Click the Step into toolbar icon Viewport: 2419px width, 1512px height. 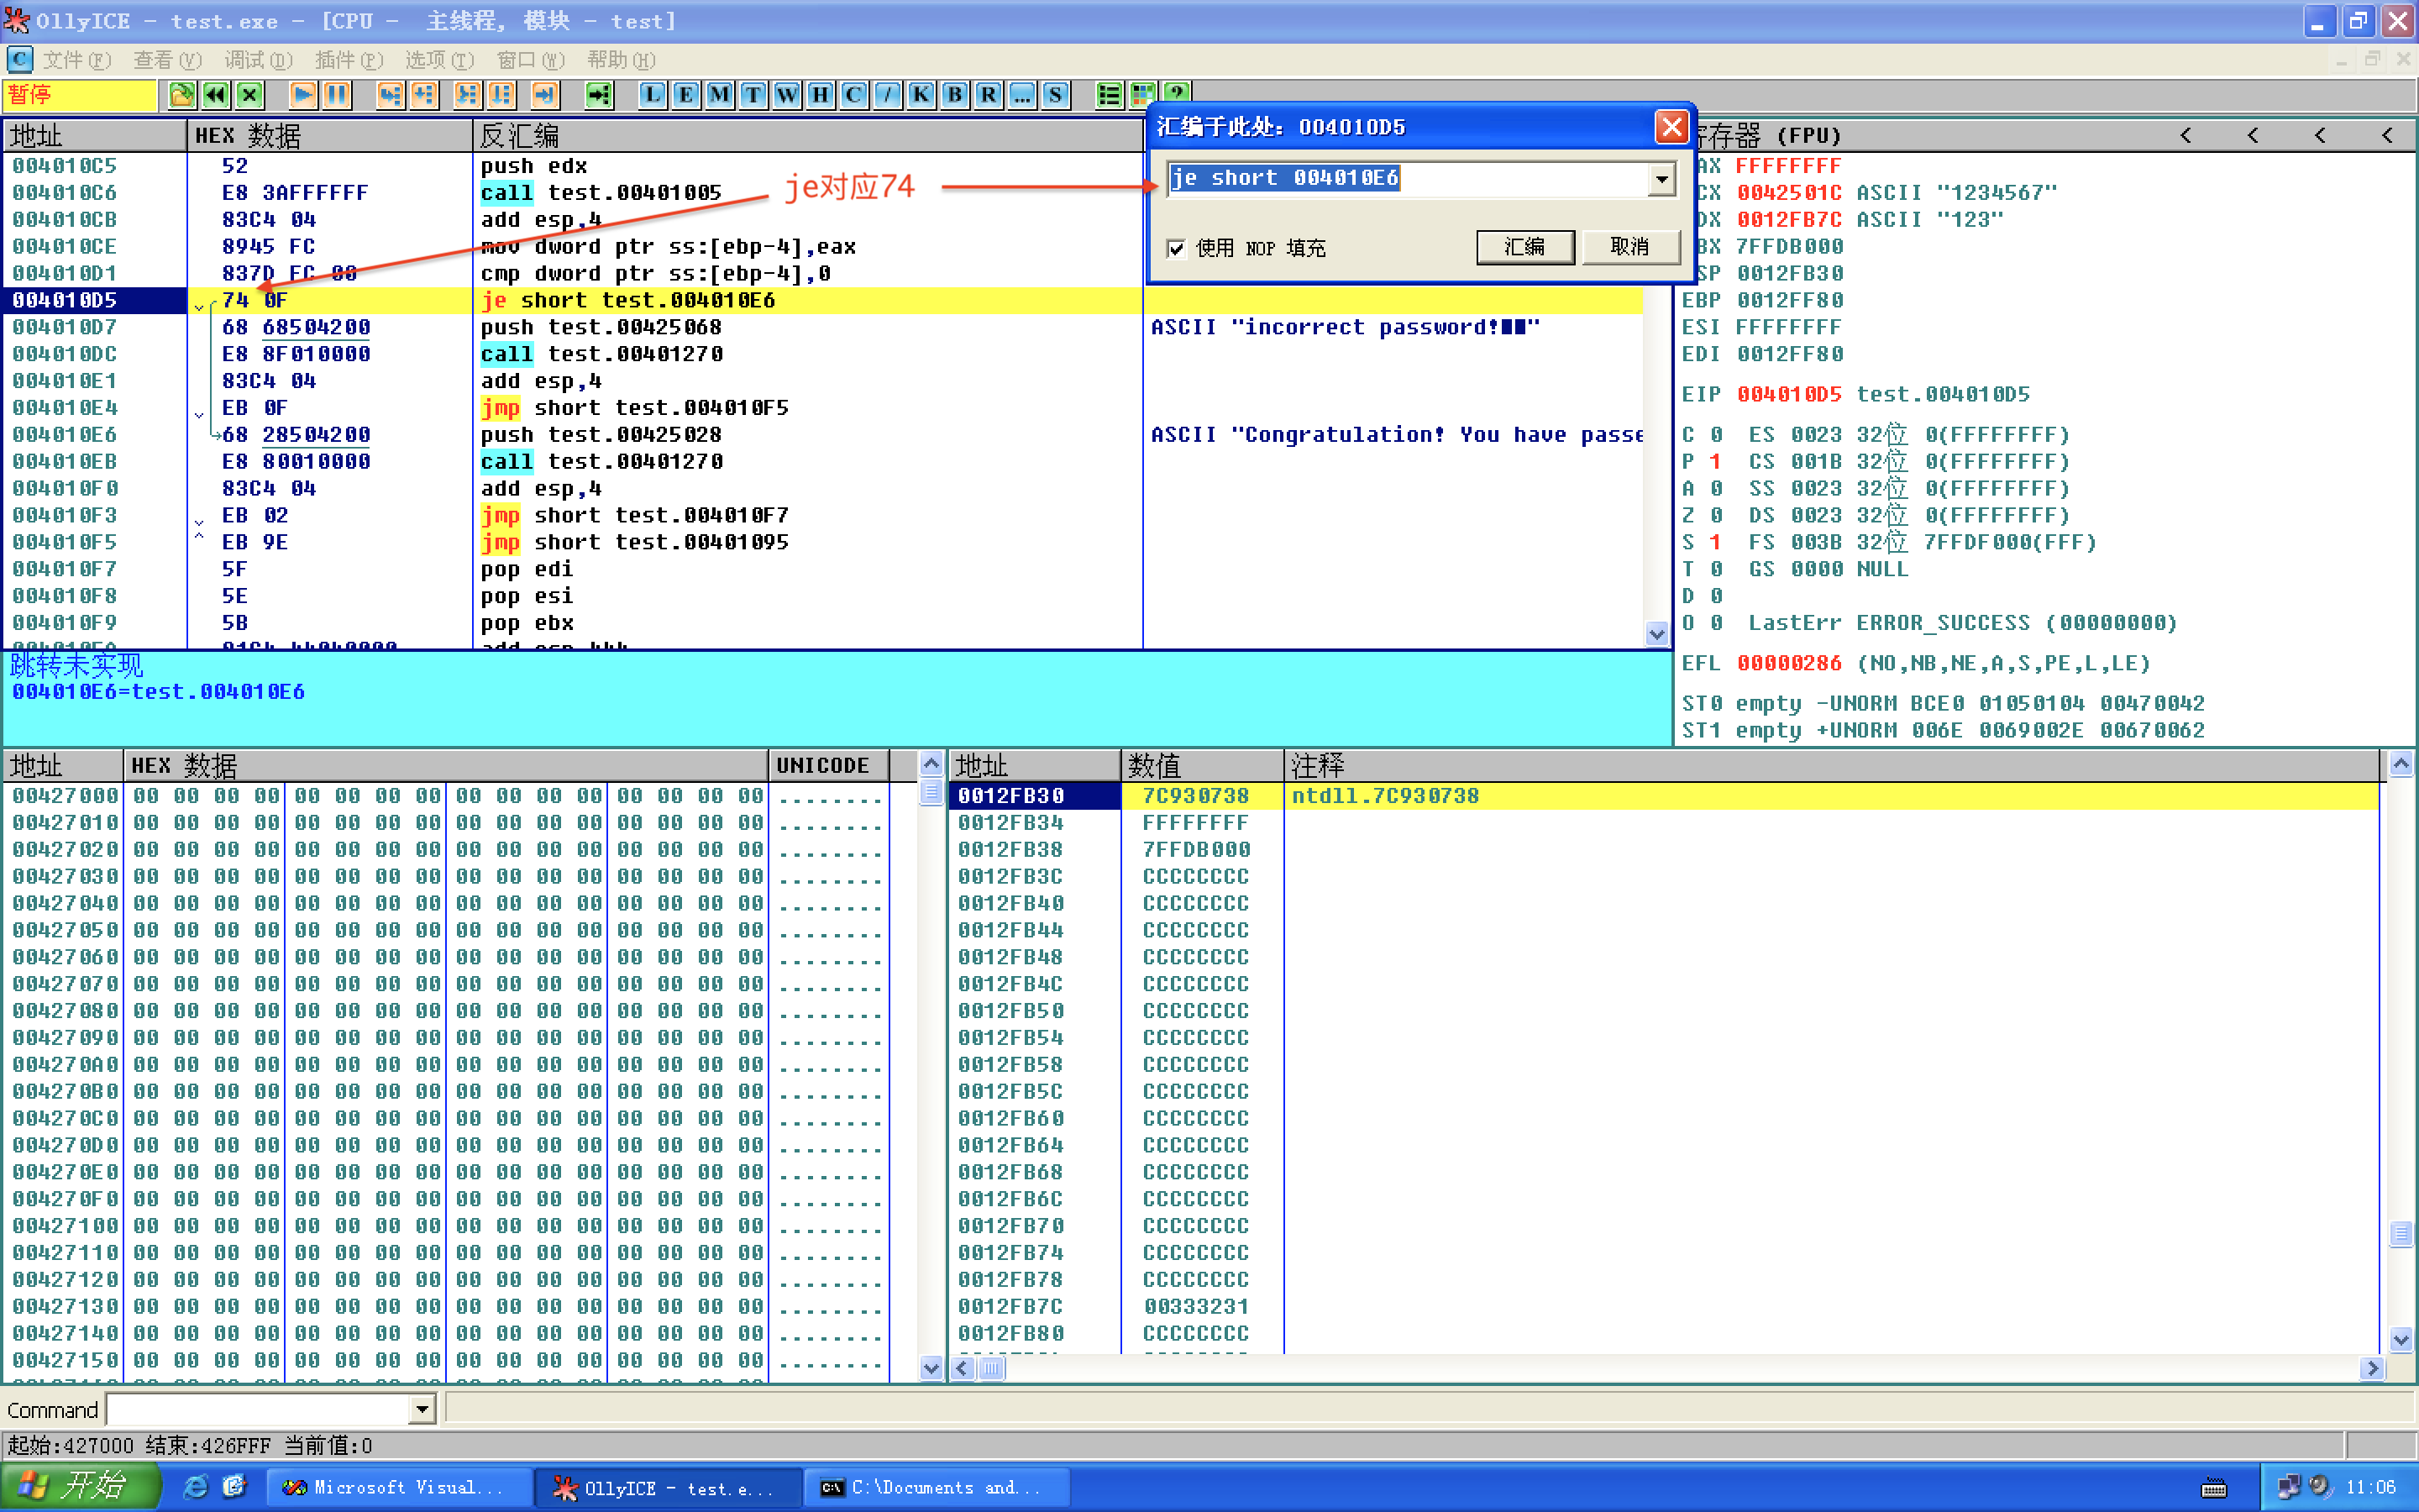point(390,95)
